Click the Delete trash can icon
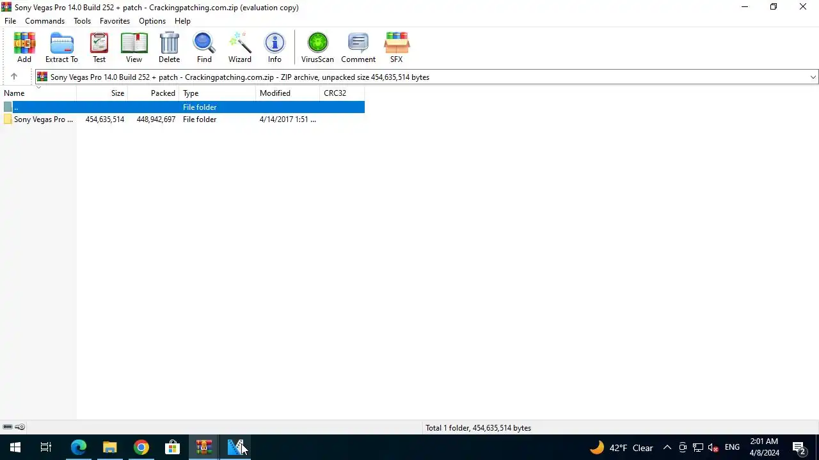The width and height of the screenshot is (819, 460). click(x=169, y=47)
